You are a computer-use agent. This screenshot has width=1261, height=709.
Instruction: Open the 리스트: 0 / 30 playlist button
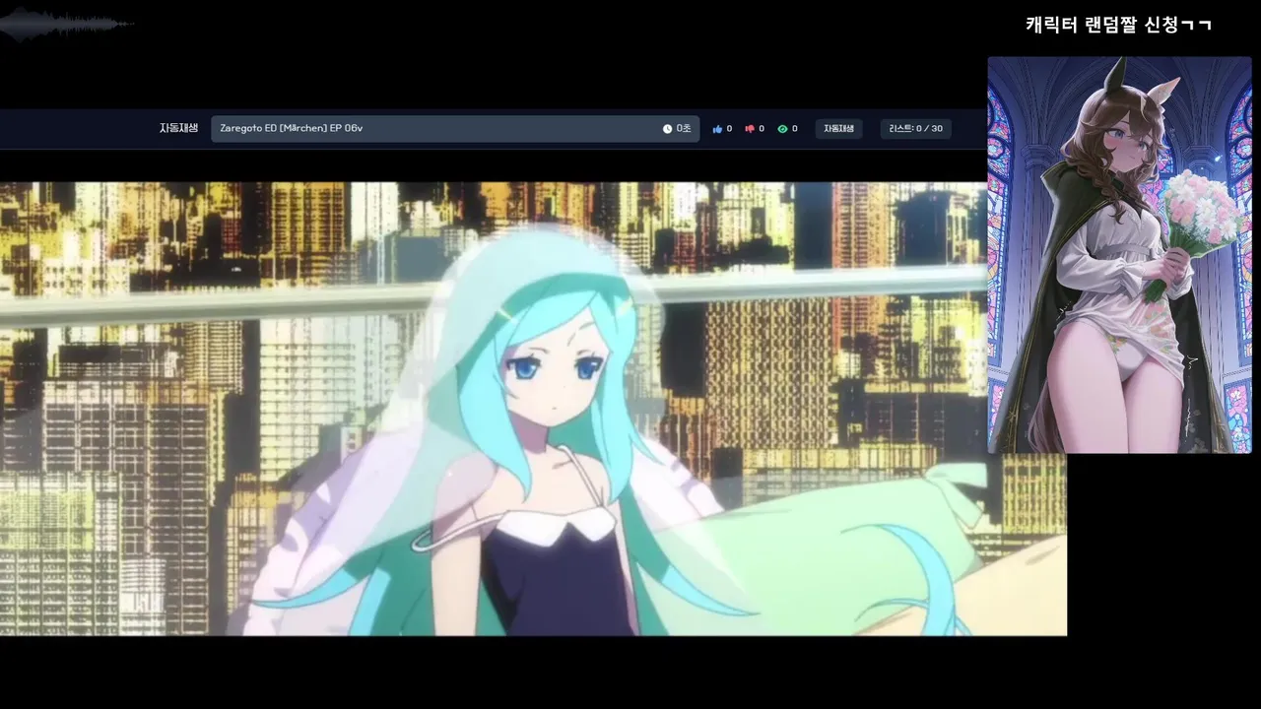pyautogui.click(x=915, y=129)
